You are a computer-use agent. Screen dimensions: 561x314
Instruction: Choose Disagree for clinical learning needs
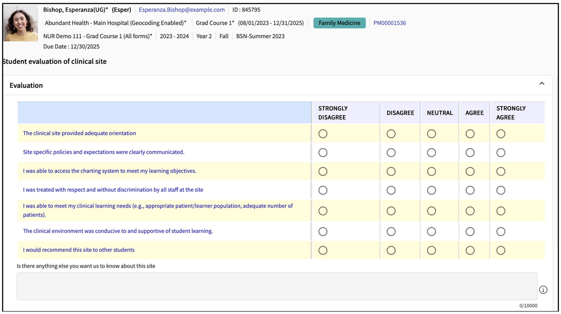[x=391, y=211]
